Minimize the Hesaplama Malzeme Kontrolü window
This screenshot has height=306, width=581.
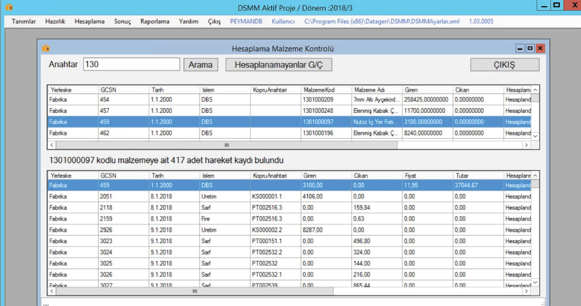click(520, 48)
